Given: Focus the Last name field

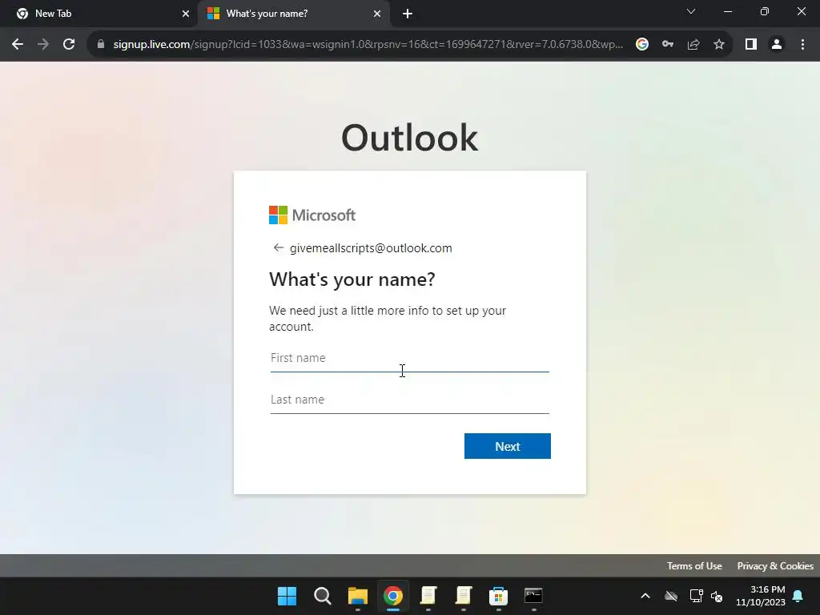Looking at the screenshot, I should 409,400.
